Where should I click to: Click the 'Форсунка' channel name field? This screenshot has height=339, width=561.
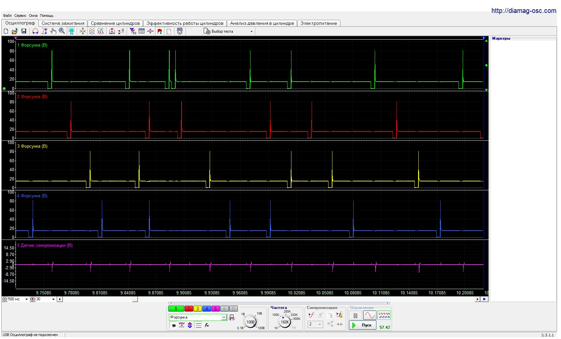pos(195,317)
